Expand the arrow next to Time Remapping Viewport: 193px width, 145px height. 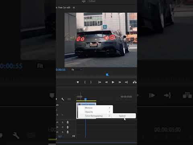tap(109, 116)
